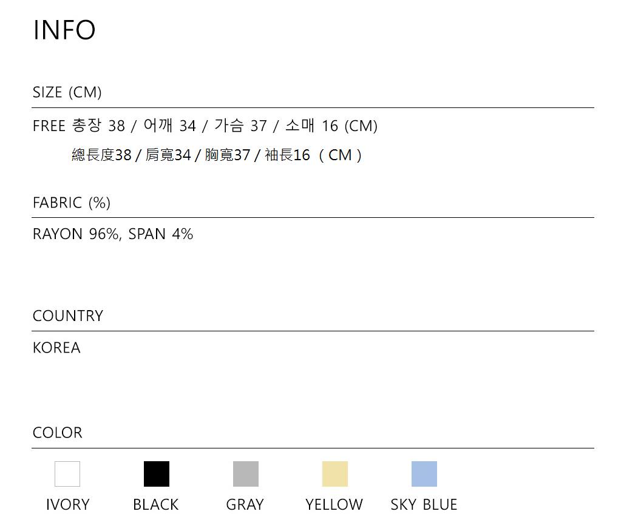The height and width of the screenshot is (514, 621).
Task: Click the COUNTRY section header
Action: (x=67, y=316)
